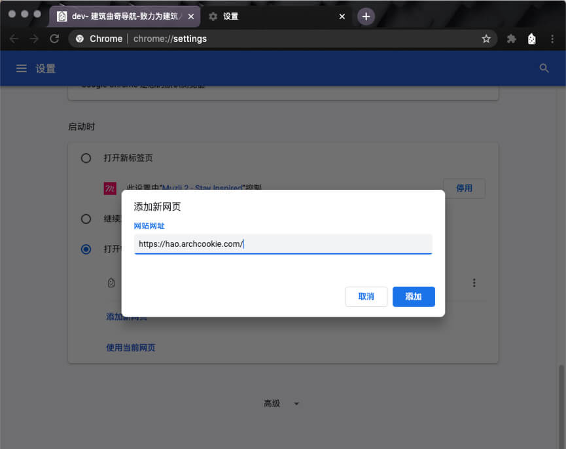566x449 pixels.
Task: Click the 停用 button
Action: click(x=464, y=188)
